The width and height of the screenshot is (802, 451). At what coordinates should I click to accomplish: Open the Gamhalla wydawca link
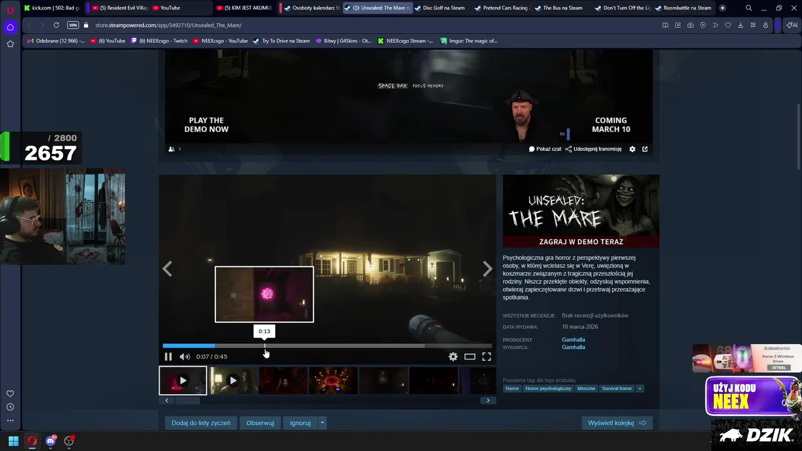click(573, 347)
